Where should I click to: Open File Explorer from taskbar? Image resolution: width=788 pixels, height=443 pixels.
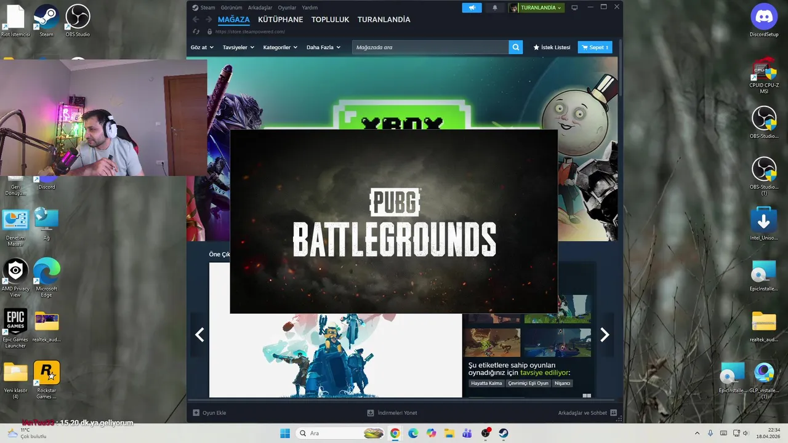click(x=449, y=433)
